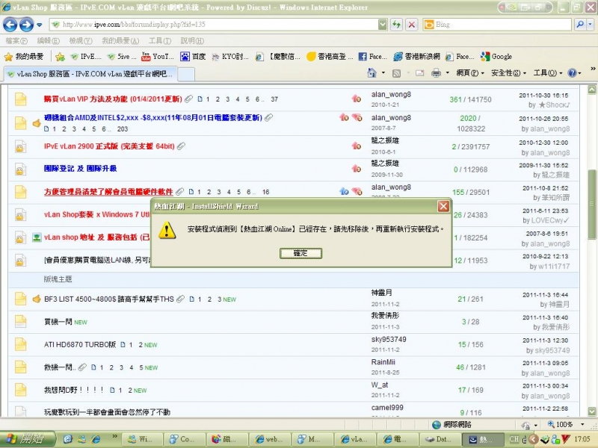Image resolution: width=598 pixels, height=448 pixels.
Task: Click the 確定 button in the dialog
Action: (300, 253)
